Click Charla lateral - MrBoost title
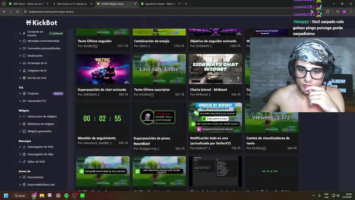Screen dimensions: 355x200 [209, 90]
